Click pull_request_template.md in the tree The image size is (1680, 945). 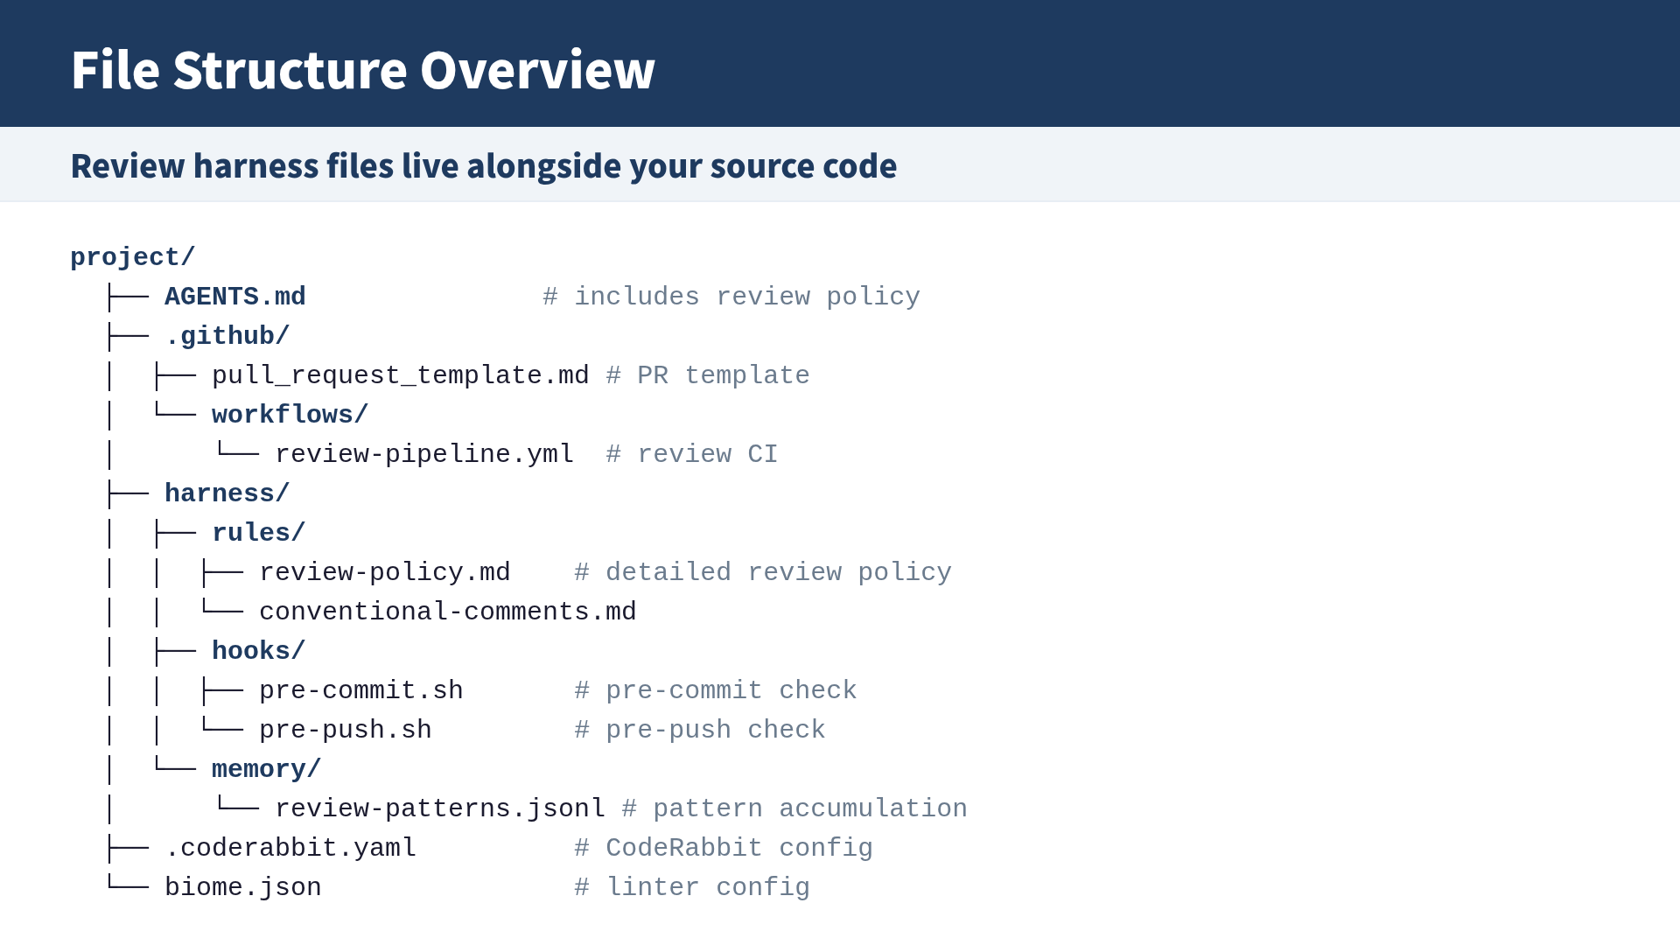401,375
